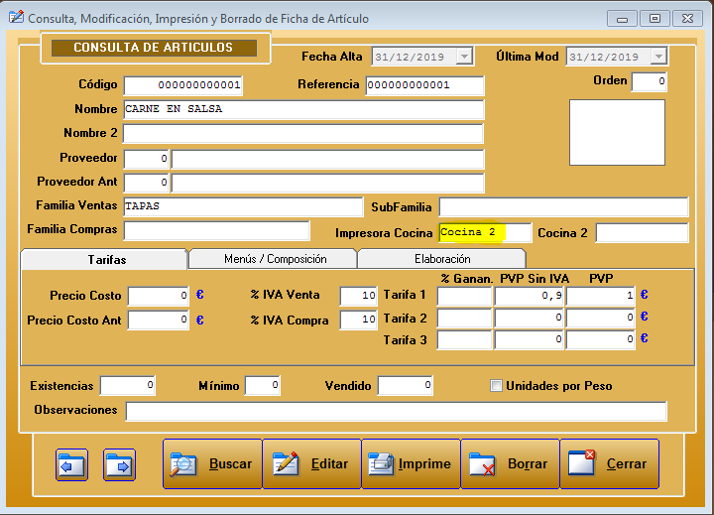Viewport: 714px width, 515px height.
Task: Click the empty article image box
Action: tap(617, 133)
